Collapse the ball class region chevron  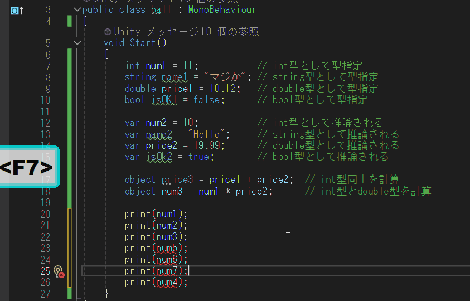coord(77,9)
